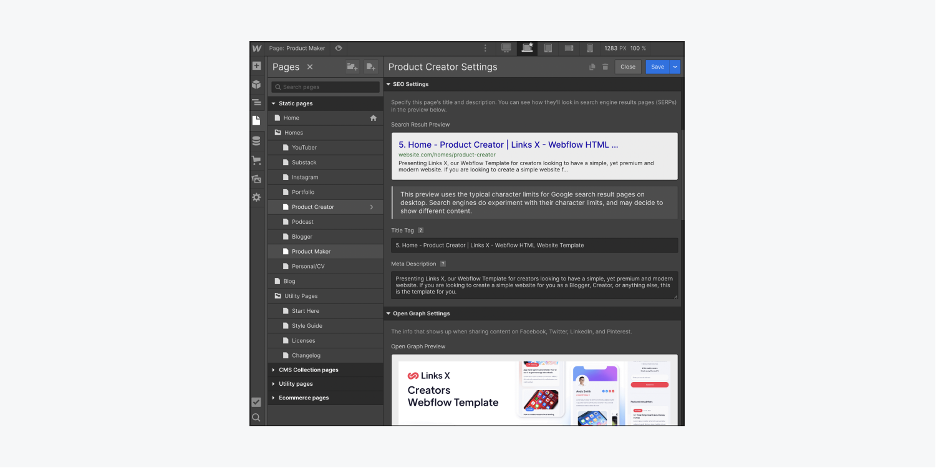The image size is (936, 468).
Task: Close the Pages panel with X
Action: click(310, 67)
